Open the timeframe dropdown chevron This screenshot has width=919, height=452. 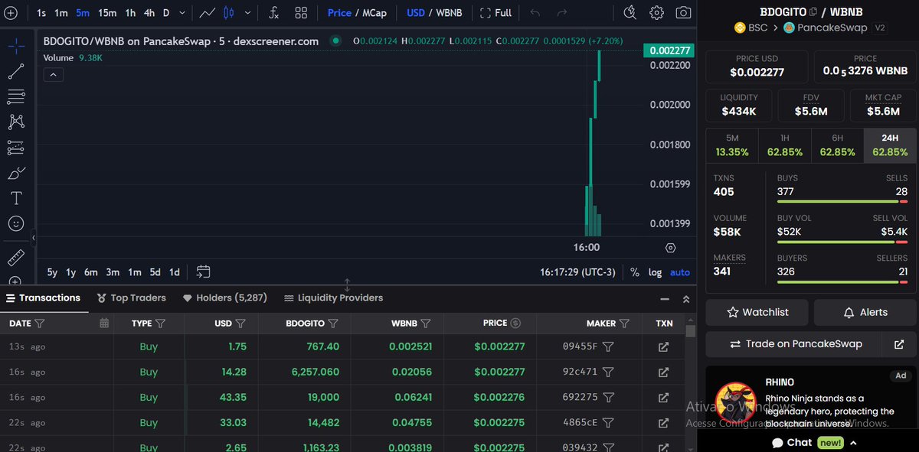(x=182, y=13)
